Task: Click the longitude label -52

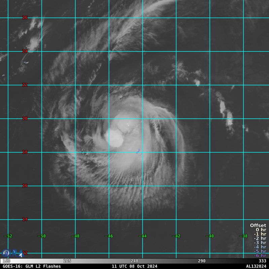Action: 8,236
